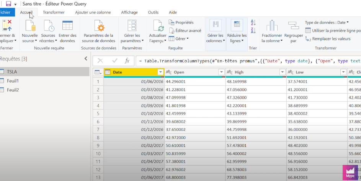Open the Aide ribbon tab

pos(173,12)
